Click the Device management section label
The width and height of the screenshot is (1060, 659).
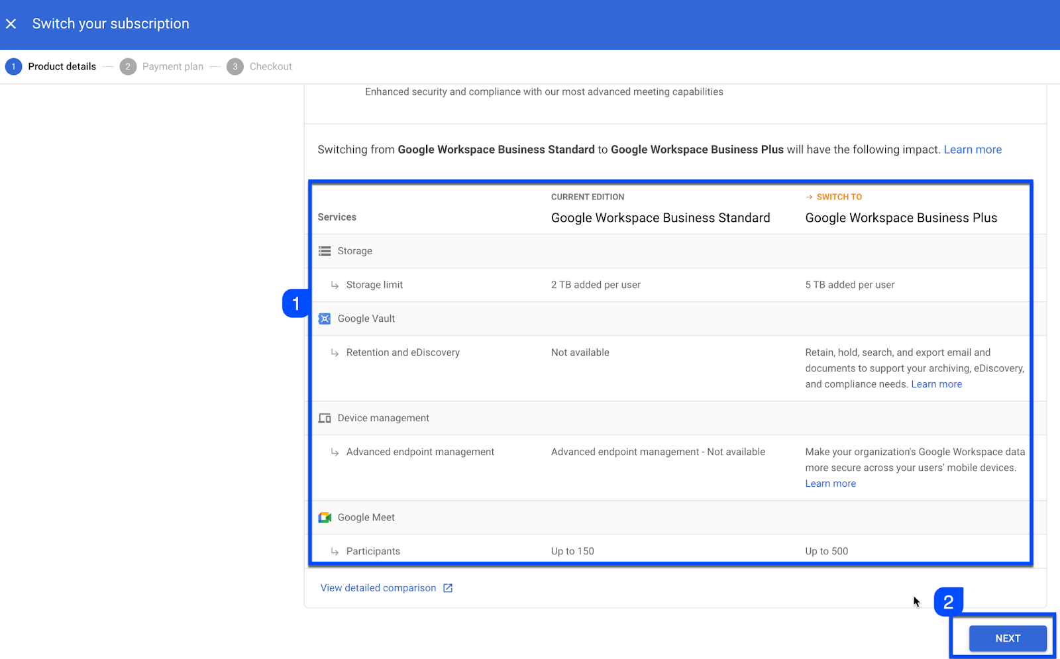(383, 418)
